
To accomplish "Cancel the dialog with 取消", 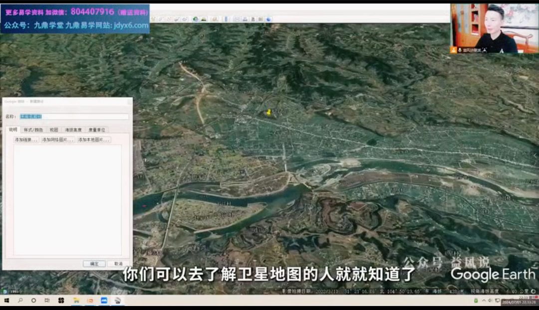I will click(118, 264).
